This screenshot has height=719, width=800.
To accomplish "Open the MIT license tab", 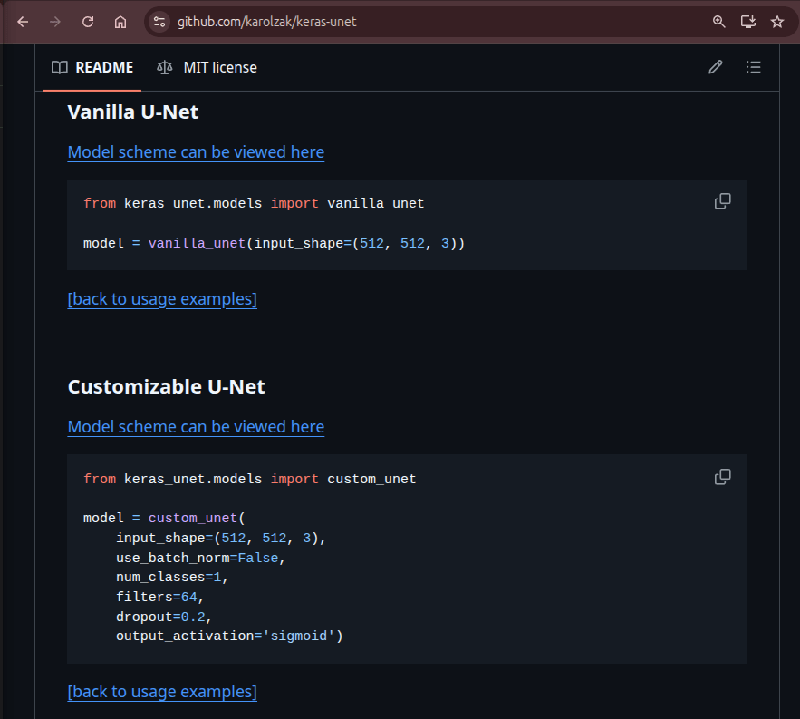I will 207,67.
